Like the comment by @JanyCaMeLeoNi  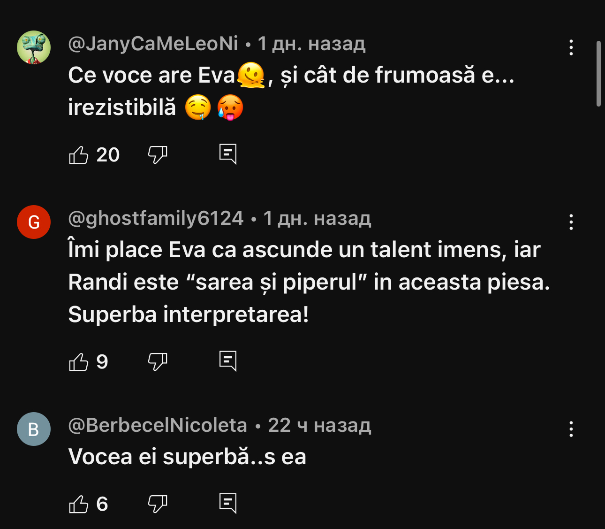point(79,154)
